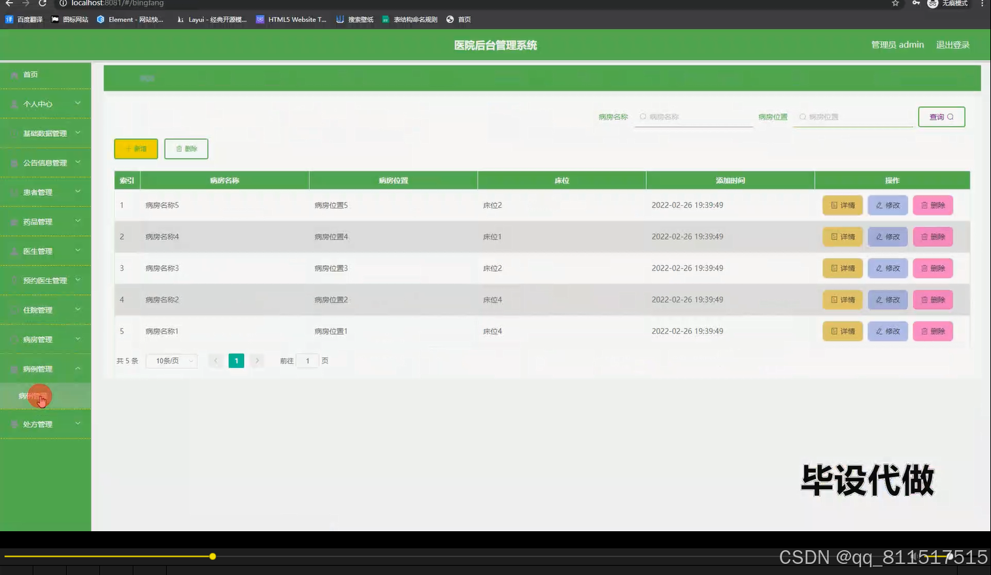Click the 病房名称 column header

[x=224, y=180]
